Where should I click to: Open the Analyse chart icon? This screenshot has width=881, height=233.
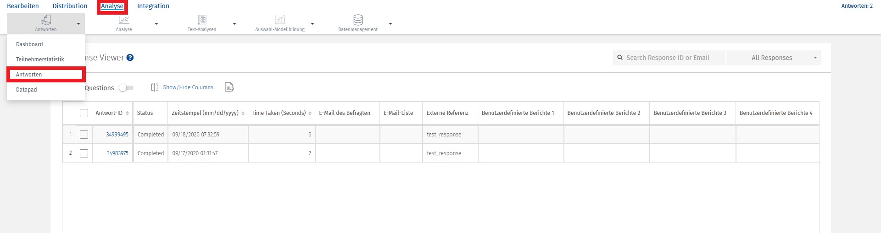[x=124, y=20]
